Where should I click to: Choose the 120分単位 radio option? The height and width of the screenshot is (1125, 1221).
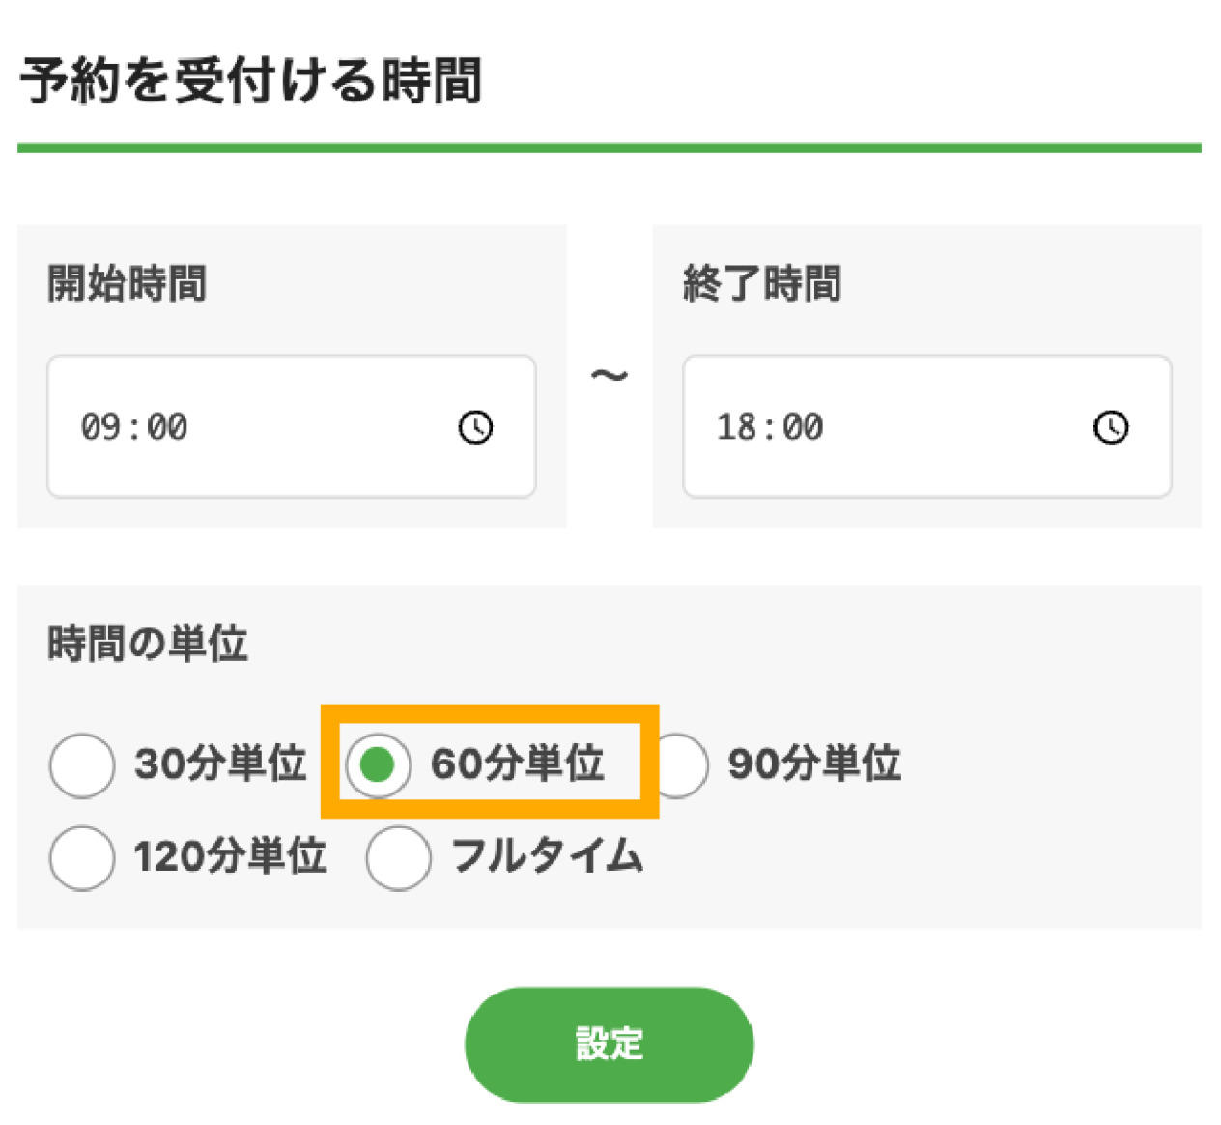(82, 857)
